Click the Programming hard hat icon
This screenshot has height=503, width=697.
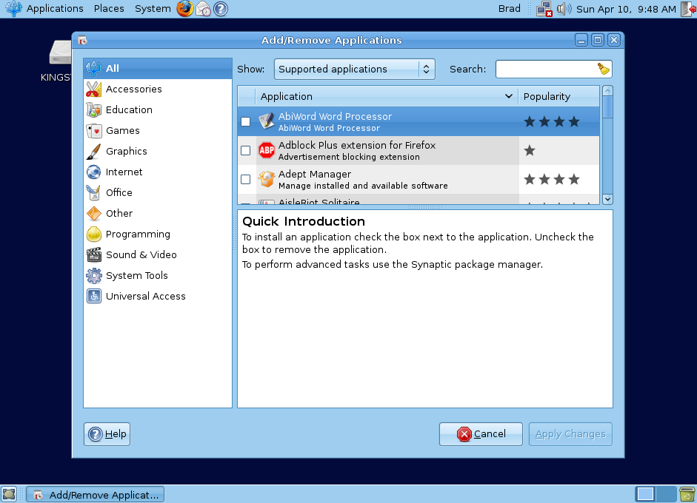(94, 234)
